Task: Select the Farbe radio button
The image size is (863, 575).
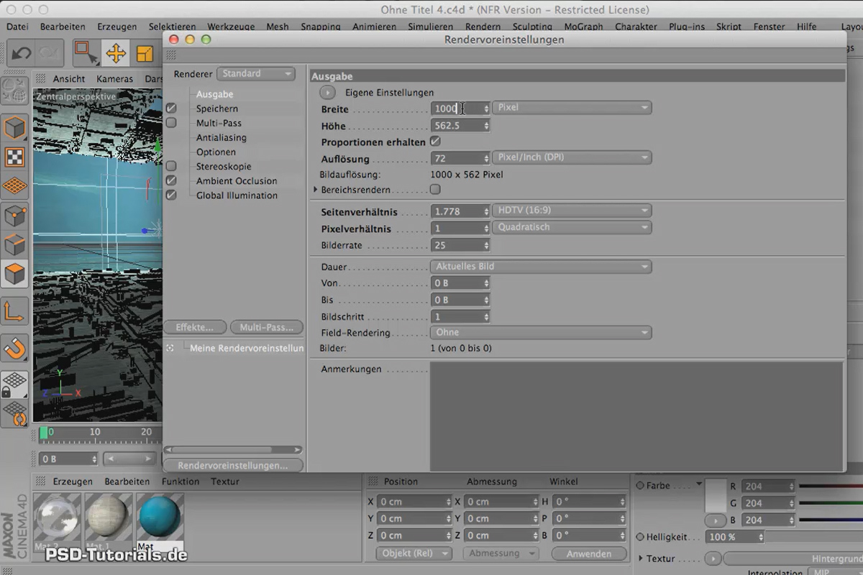Action: pyautogui.click(x=640, y=486)
